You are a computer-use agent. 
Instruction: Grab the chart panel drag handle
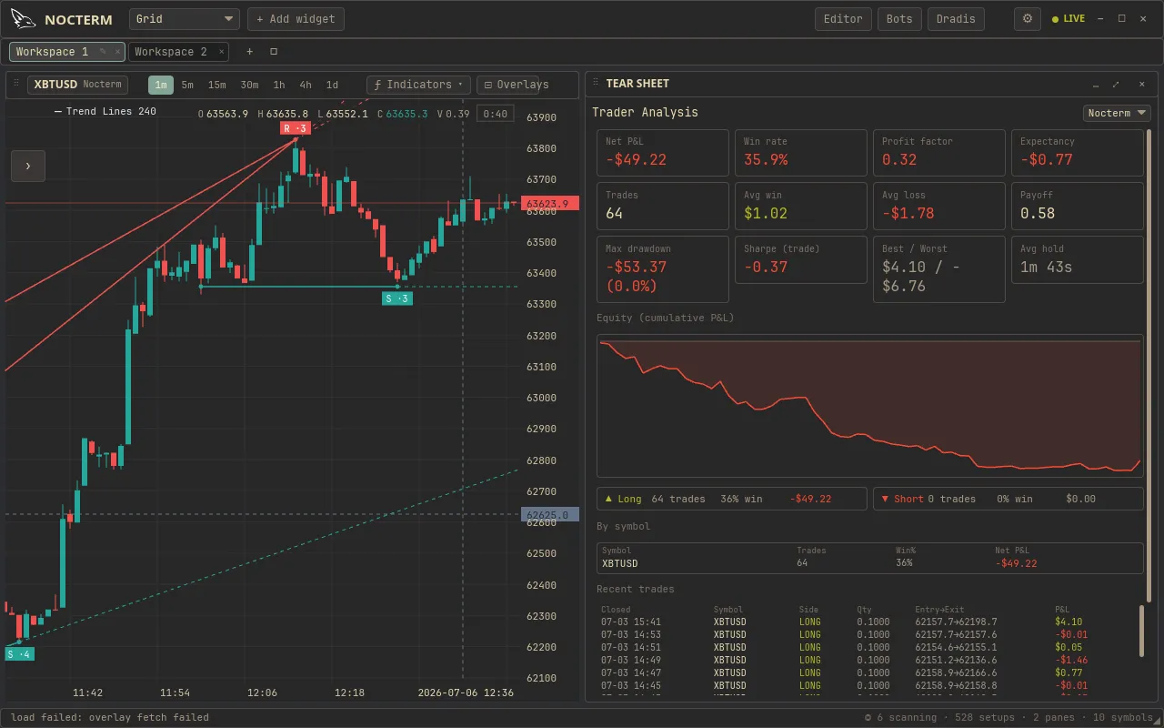(16, 84)
